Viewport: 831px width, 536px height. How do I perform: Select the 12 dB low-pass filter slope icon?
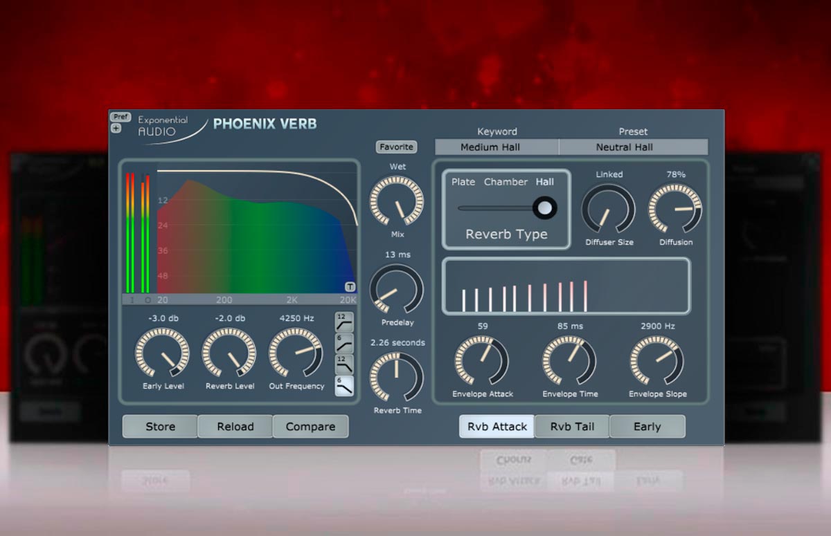click(x=344, y=364)
